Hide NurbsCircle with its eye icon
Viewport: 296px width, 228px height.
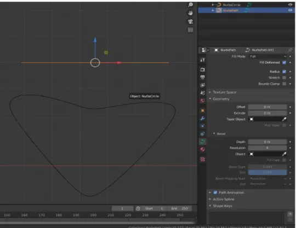click(291, 5)
